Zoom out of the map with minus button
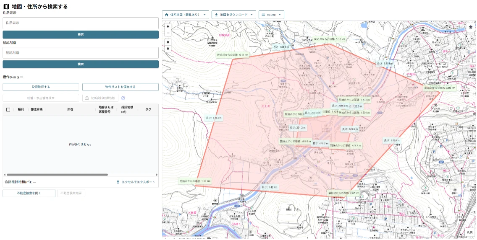 pos(168,33)
